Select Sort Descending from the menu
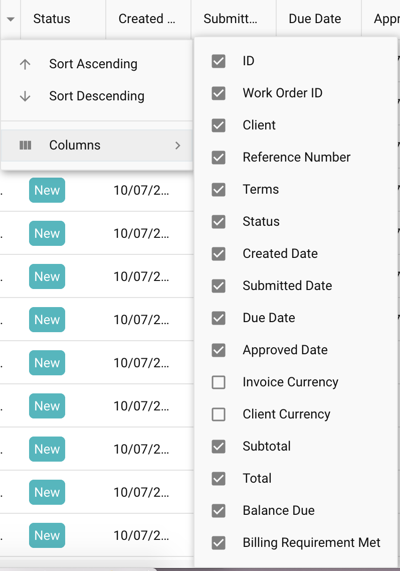This screenshot has width=400, height=571. 97,96
